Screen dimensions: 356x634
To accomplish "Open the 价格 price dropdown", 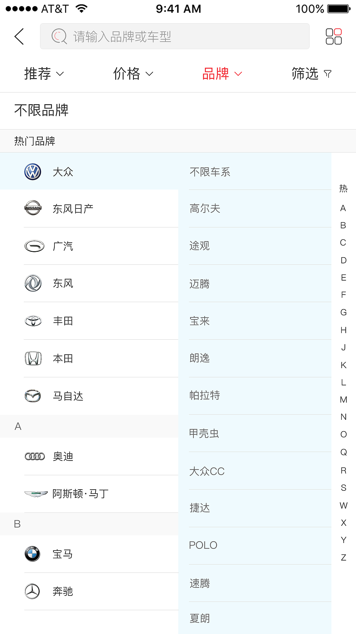I will tap(133, 74).
